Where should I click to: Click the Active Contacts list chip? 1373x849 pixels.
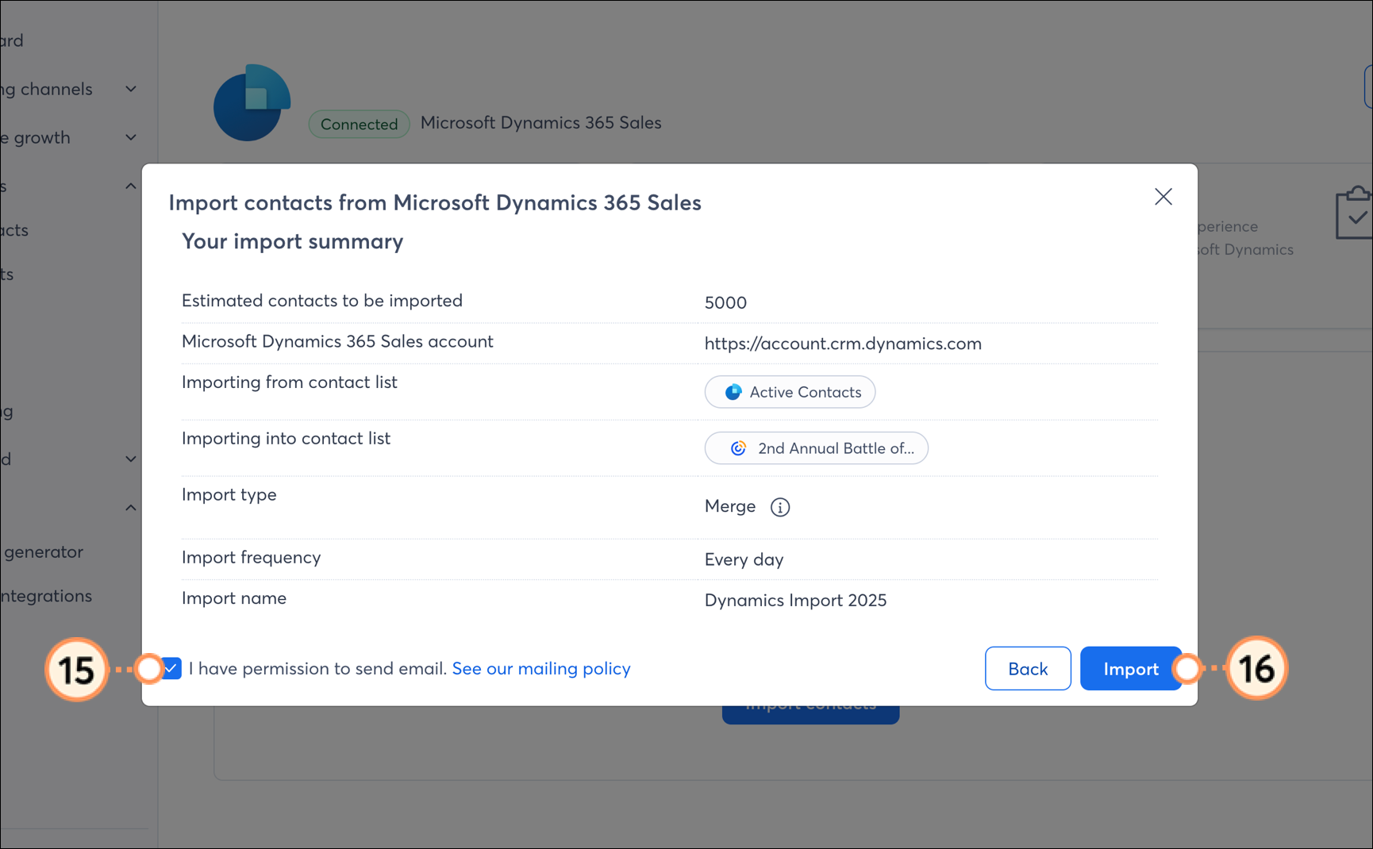(790, 392)
